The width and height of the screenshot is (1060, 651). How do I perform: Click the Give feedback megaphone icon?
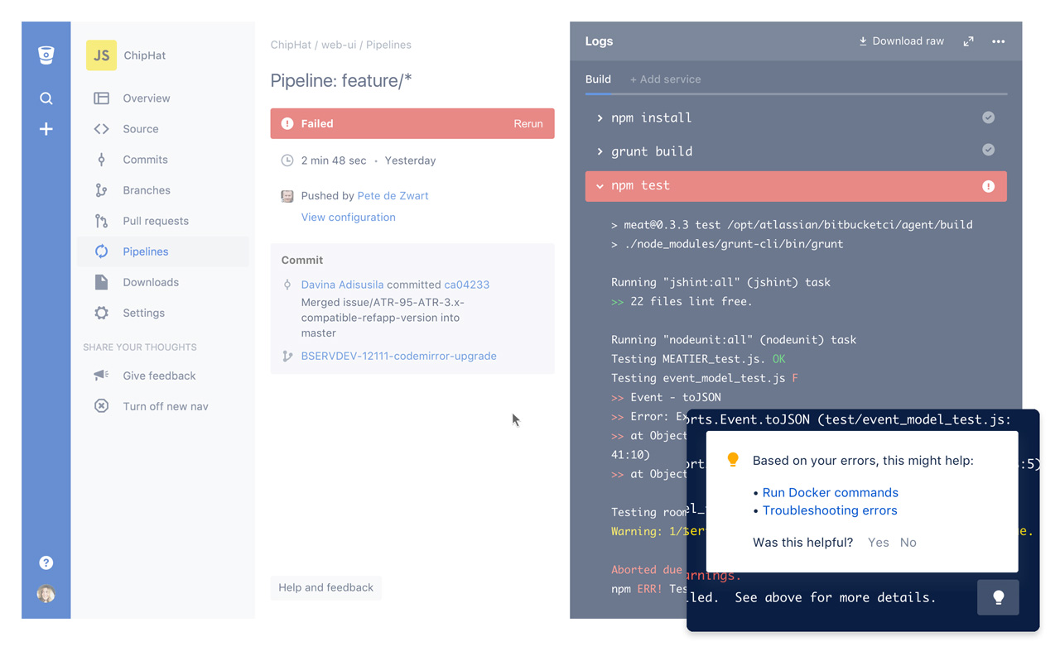point(101,376)
